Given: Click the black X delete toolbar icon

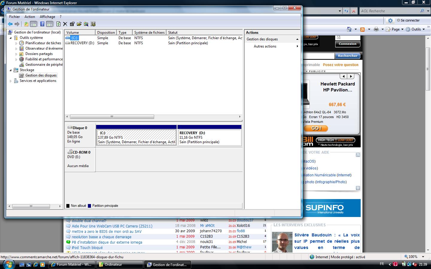Looking at the screenshot, I should (x=65, y=24).
